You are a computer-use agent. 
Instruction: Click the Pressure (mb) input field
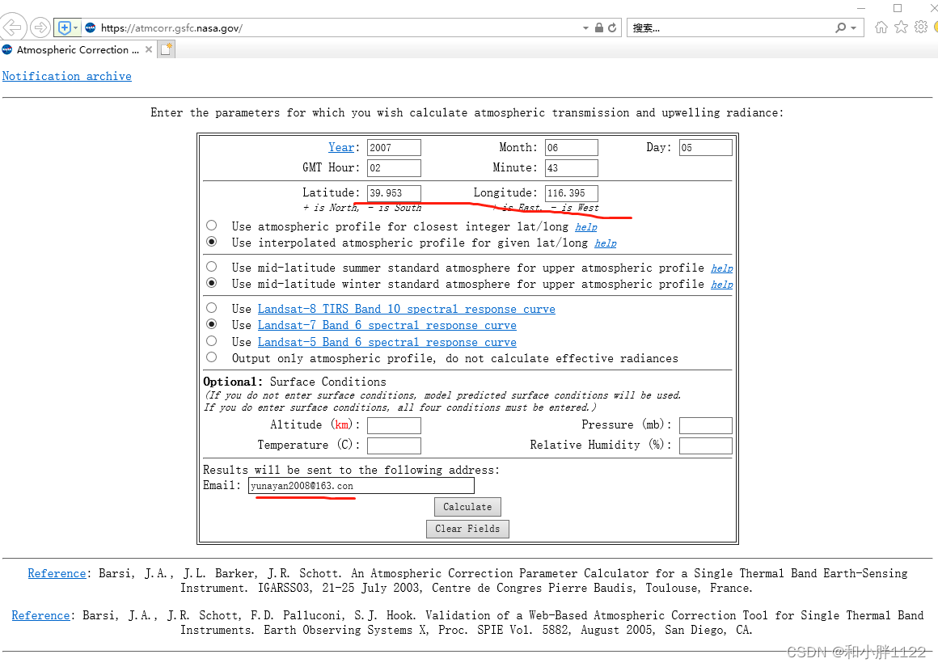pos(705,425)
